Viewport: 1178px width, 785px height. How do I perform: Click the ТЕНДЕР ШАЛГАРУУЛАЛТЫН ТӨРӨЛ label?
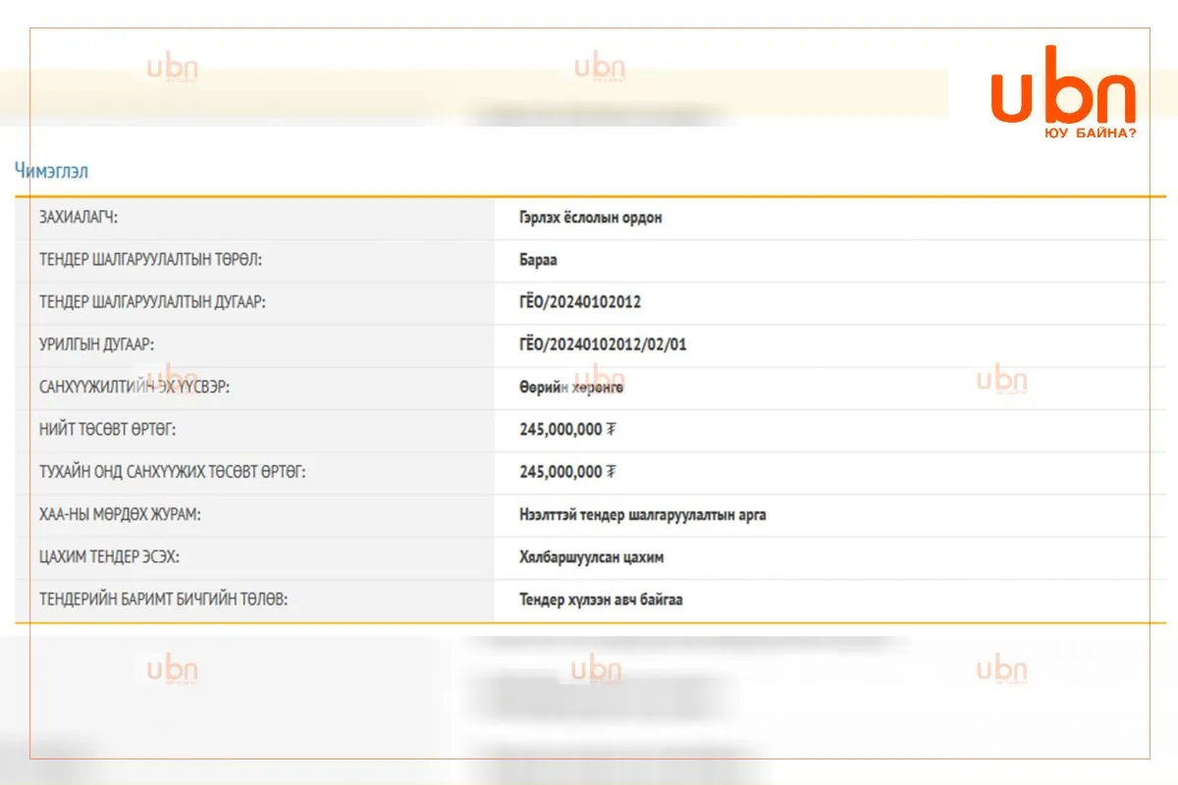click(150, 260)
